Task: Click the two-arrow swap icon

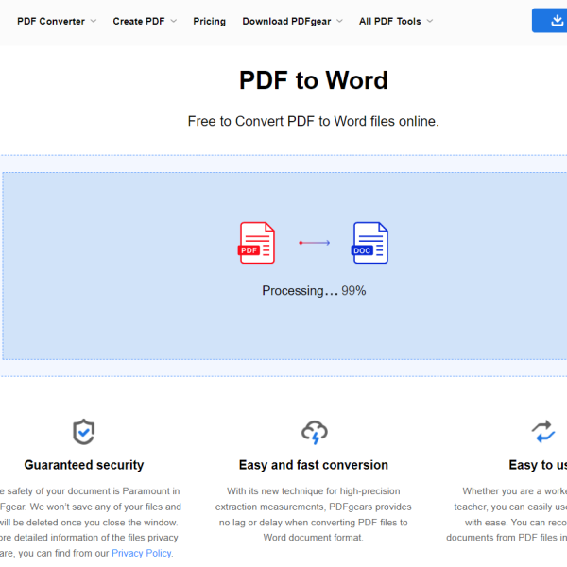Action: coord(543,432)
